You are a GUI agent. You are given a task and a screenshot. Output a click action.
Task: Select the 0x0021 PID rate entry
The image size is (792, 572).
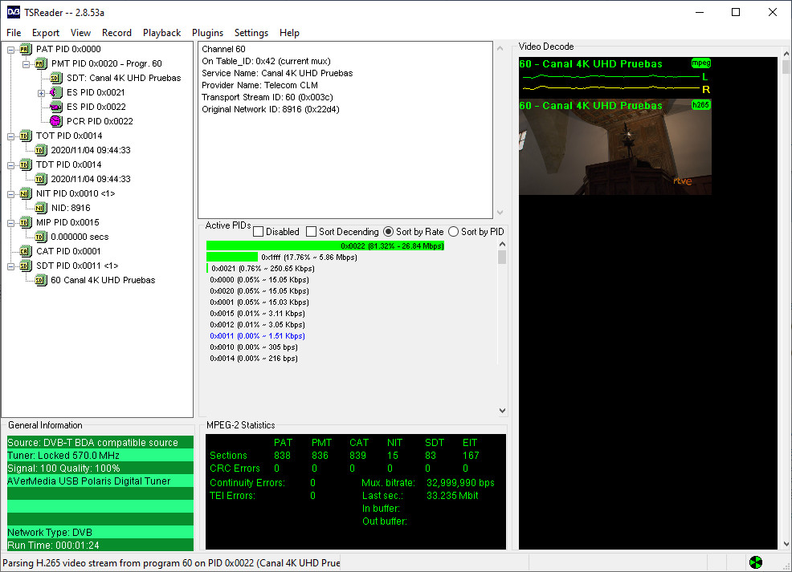(260, 268)
